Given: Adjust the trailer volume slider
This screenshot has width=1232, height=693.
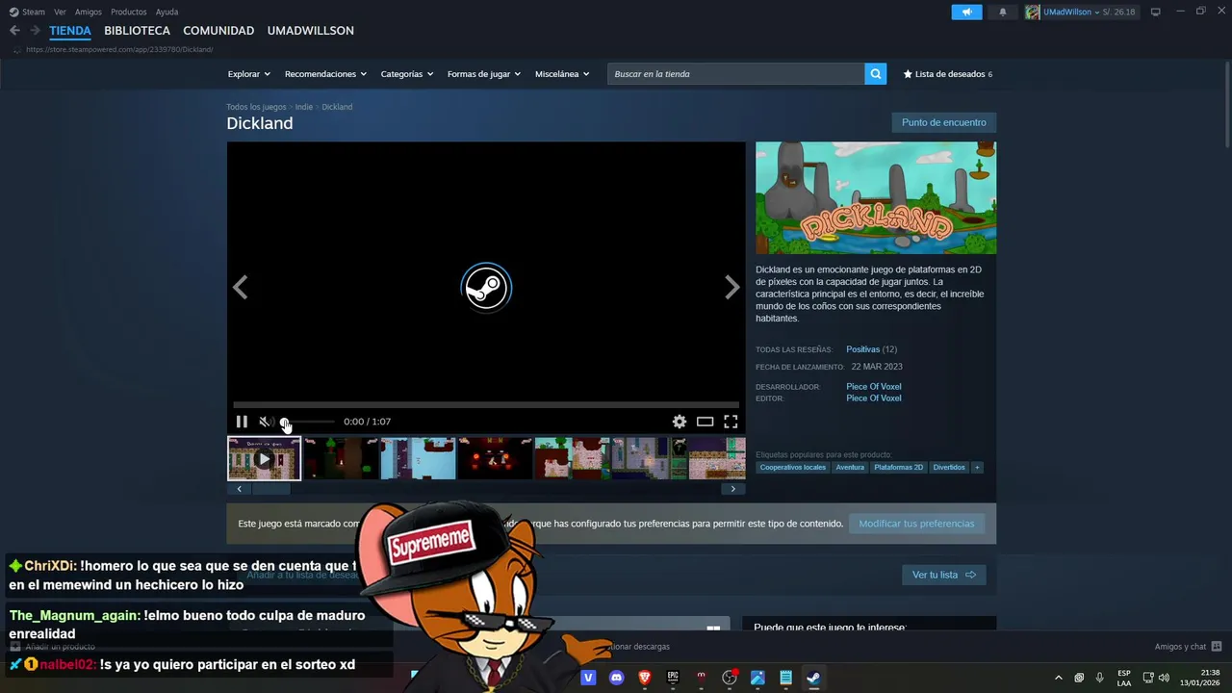Looking at the screenshot, I should (x=308, y=422).
